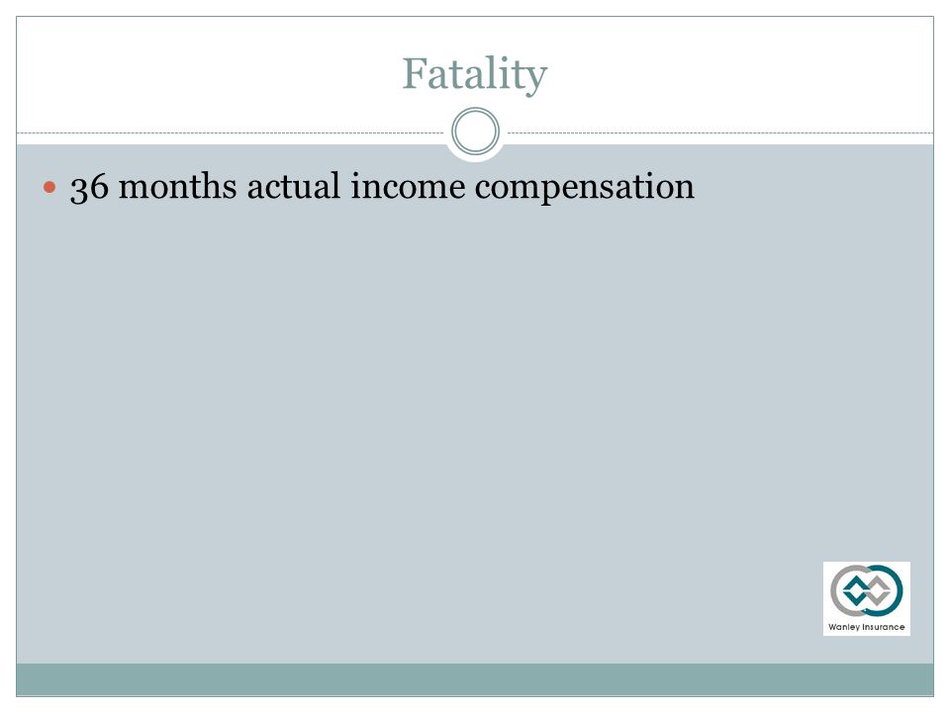
Task: Click the teal ring in the logo
Action: [x=884, y=590]
